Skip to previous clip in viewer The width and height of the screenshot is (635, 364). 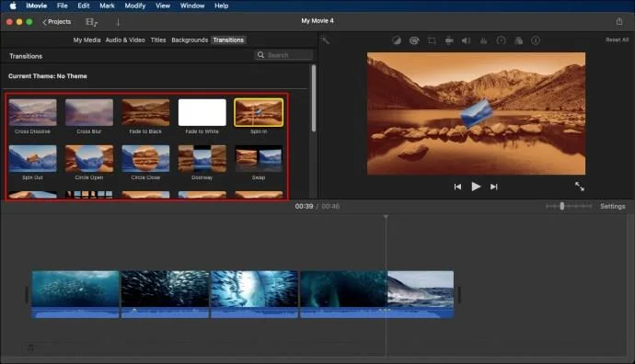(457, 187)
